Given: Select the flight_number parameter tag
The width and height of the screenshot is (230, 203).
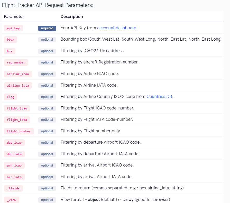Looking at the screenshot, I should pos(19,131).
